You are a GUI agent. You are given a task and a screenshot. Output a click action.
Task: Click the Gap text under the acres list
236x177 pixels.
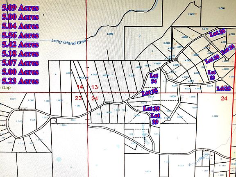click(6, 87)
